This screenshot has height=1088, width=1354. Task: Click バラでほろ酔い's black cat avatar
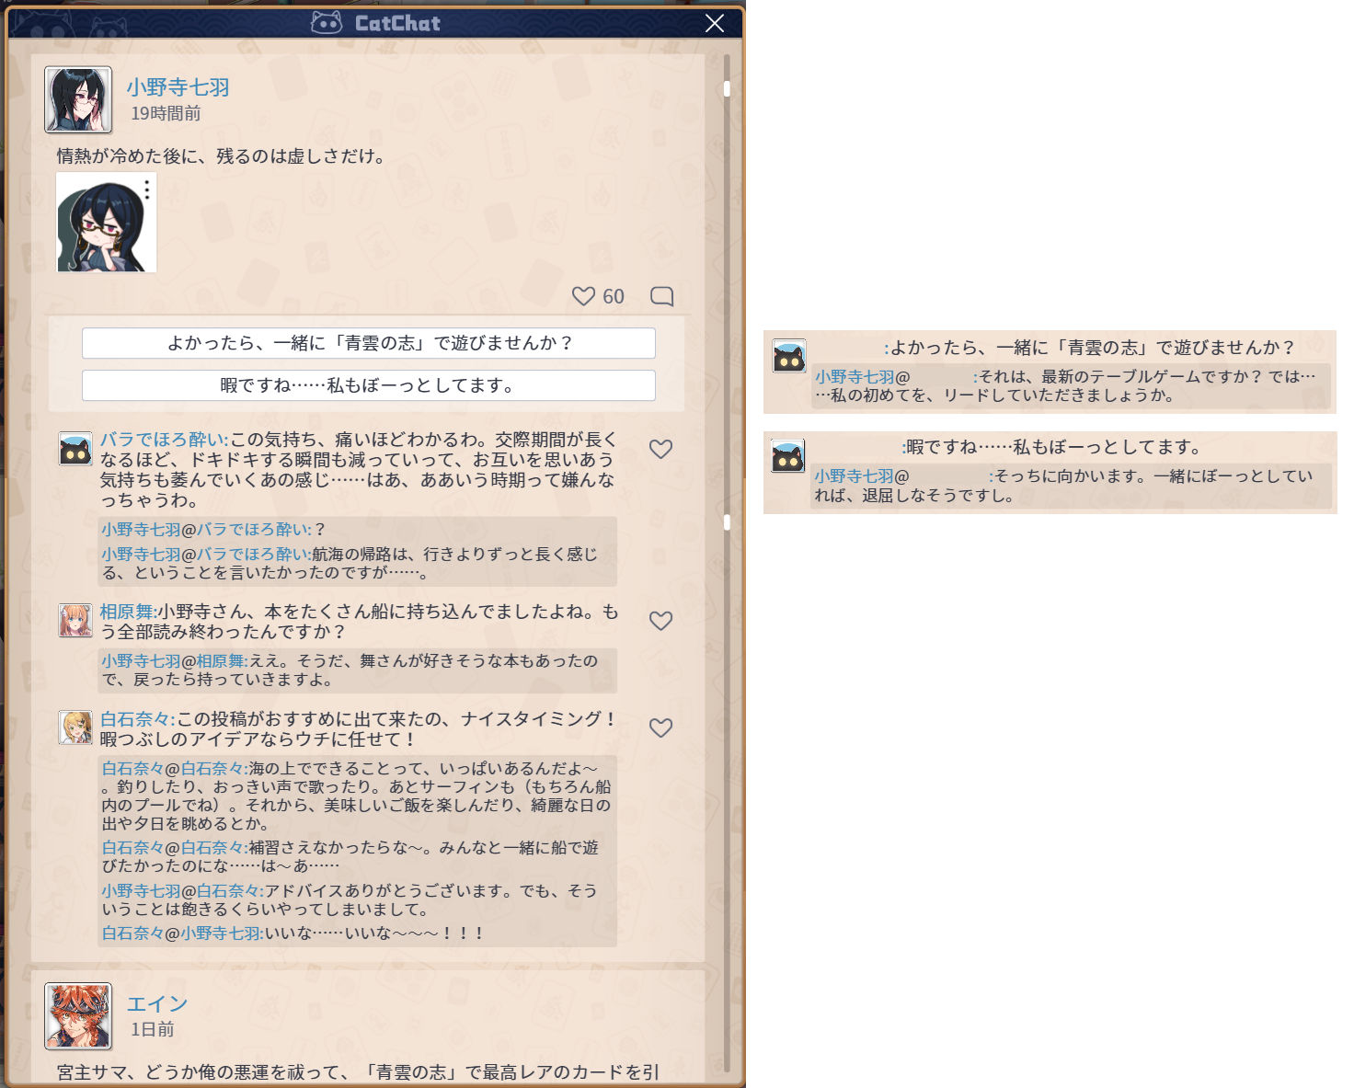click(75, 449)
